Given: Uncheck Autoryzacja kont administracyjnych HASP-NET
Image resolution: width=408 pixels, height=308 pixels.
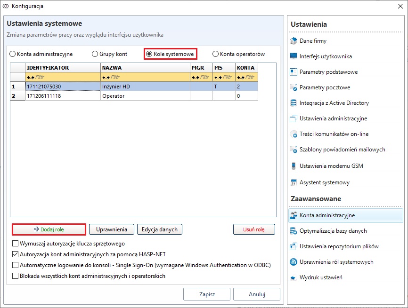Looking at the screenshot, I should pyautogui.click(x=15, y=254).
